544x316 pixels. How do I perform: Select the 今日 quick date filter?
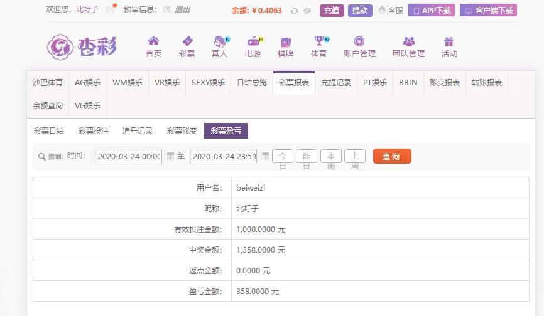click(283, 157)
